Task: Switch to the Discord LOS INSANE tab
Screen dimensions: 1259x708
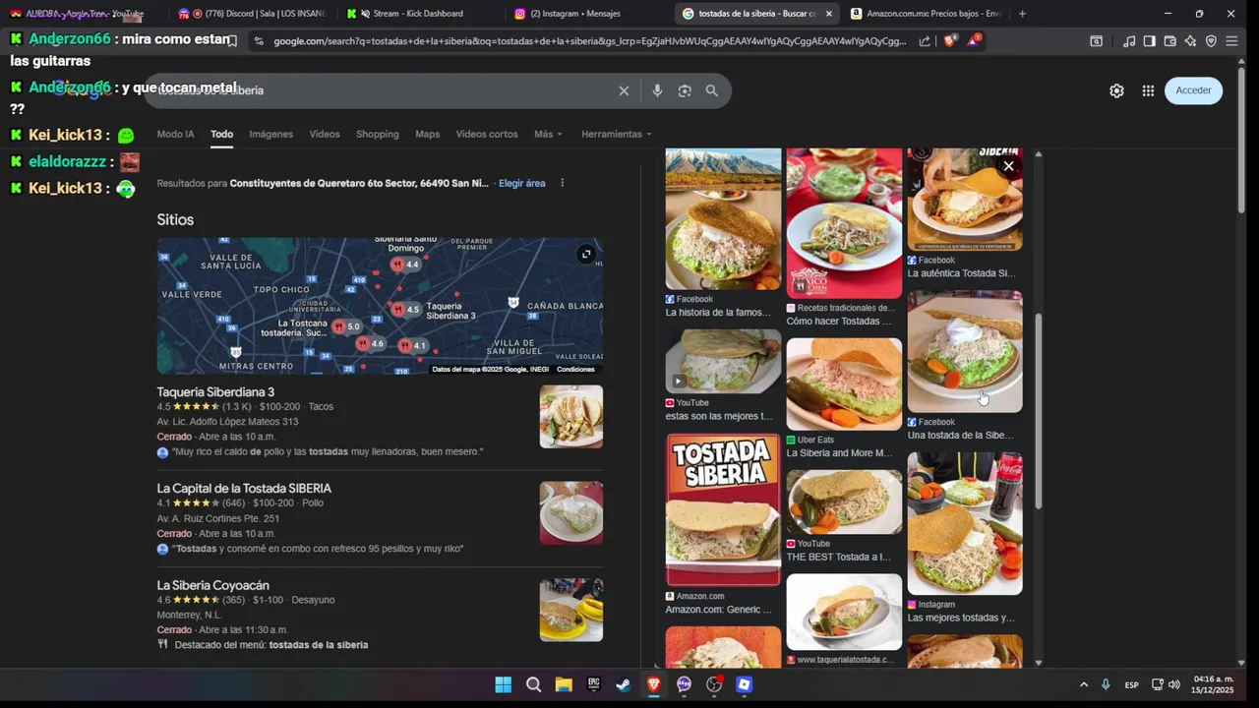Action: pos(252,14)
